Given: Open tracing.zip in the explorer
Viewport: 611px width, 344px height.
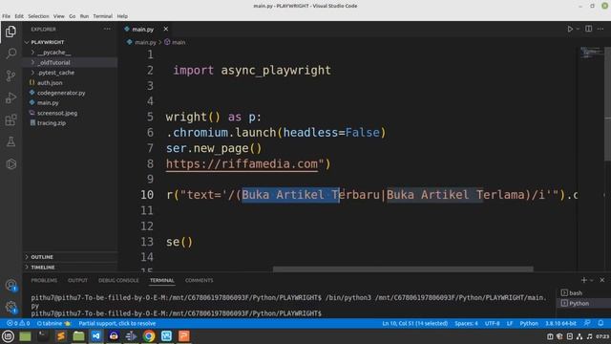Looking at the screenshot, I should pos(70,123).
